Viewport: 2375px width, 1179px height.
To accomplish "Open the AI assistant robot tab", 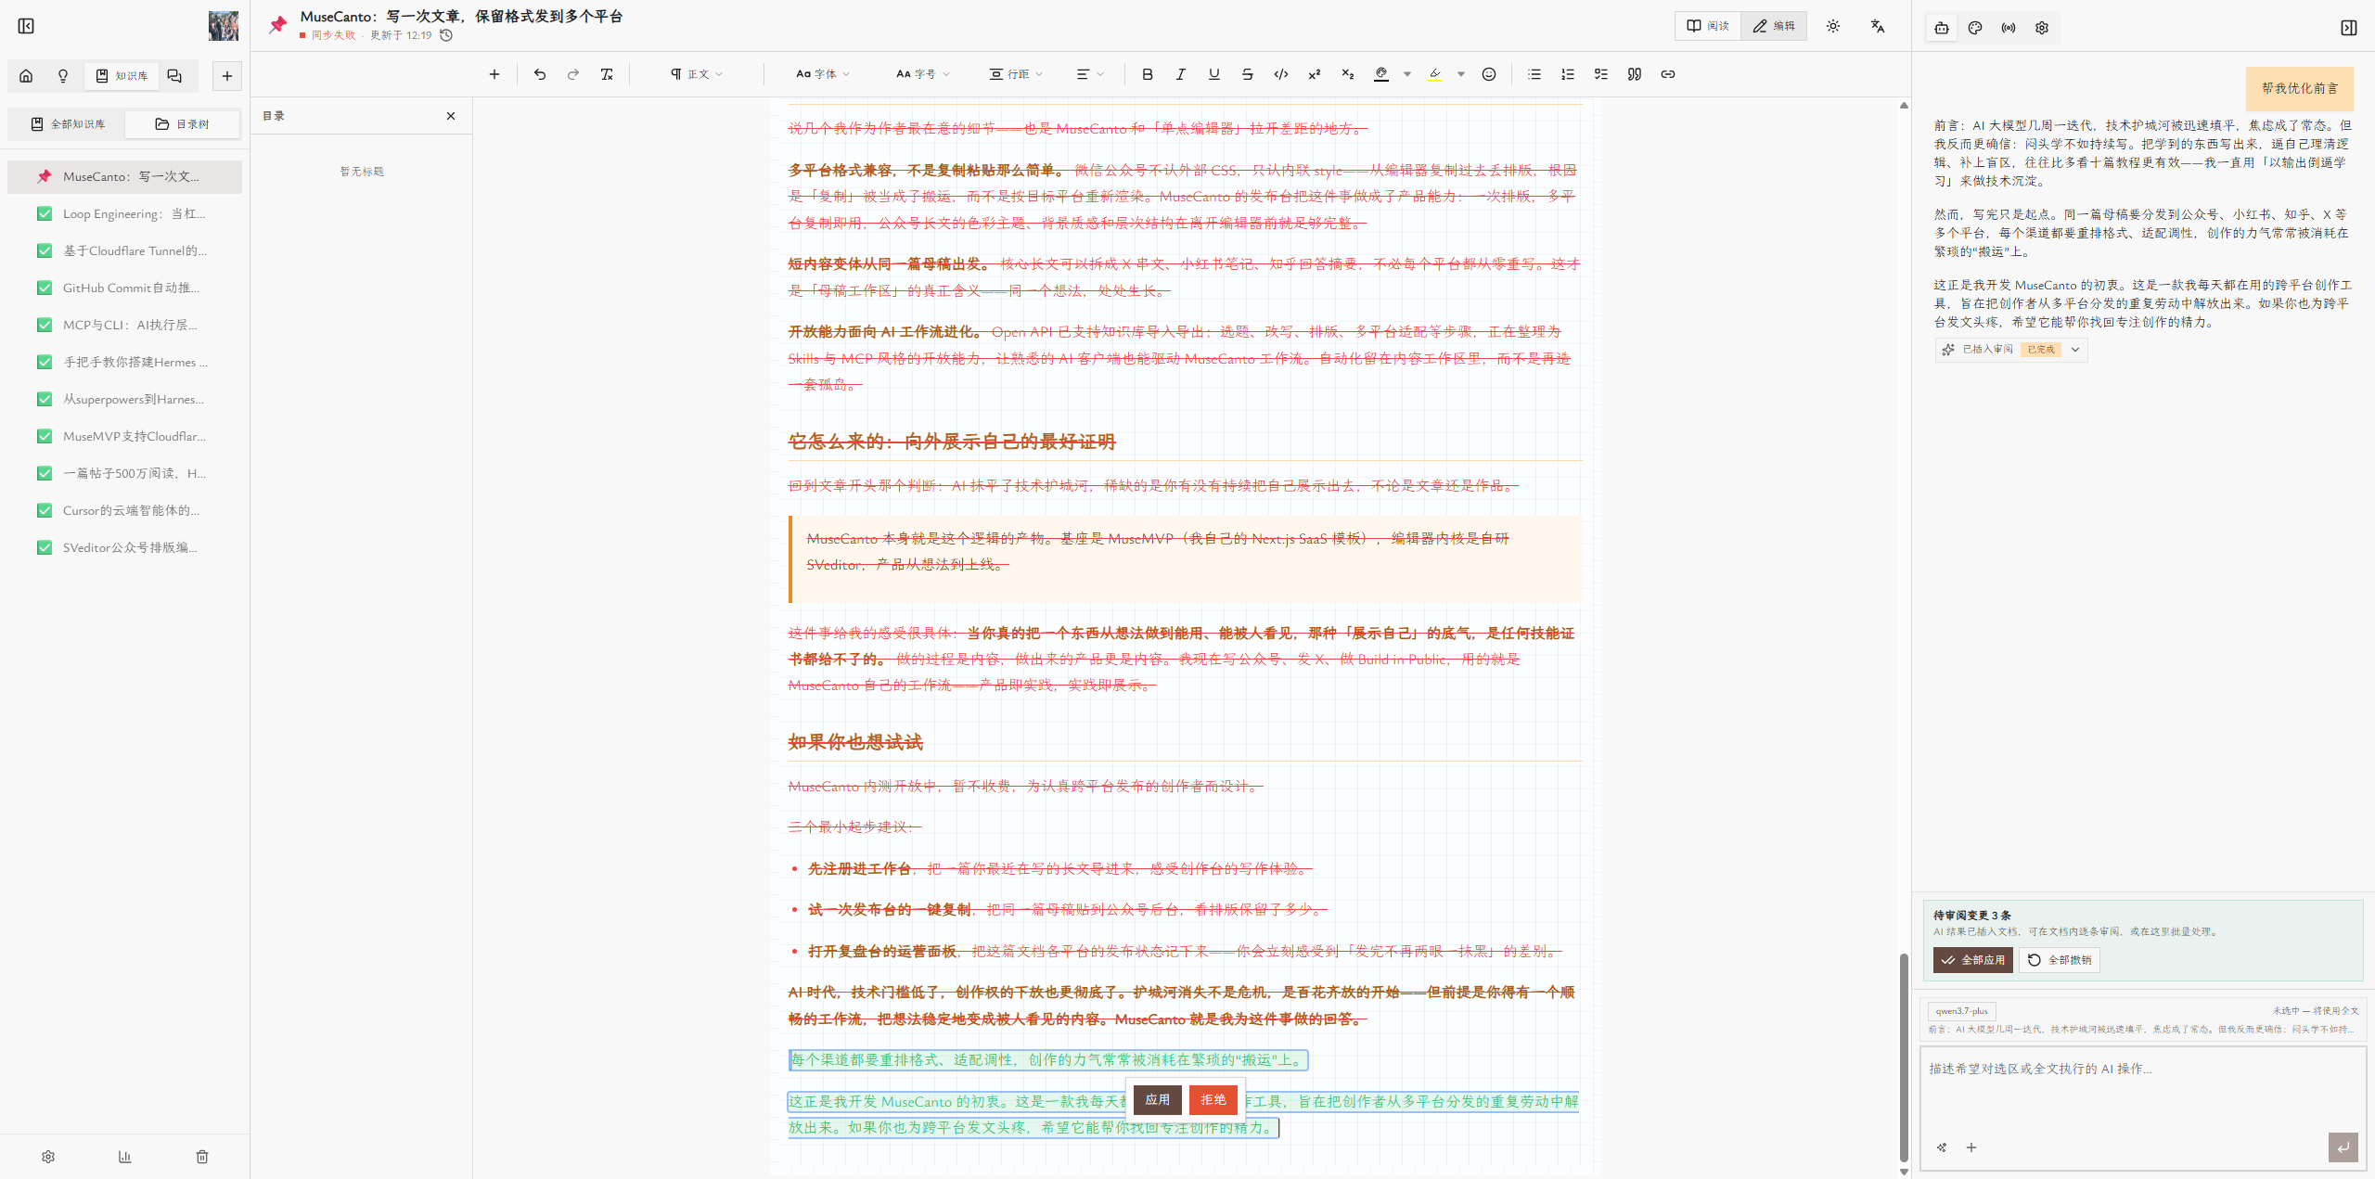I will (x=1942, y=28).
